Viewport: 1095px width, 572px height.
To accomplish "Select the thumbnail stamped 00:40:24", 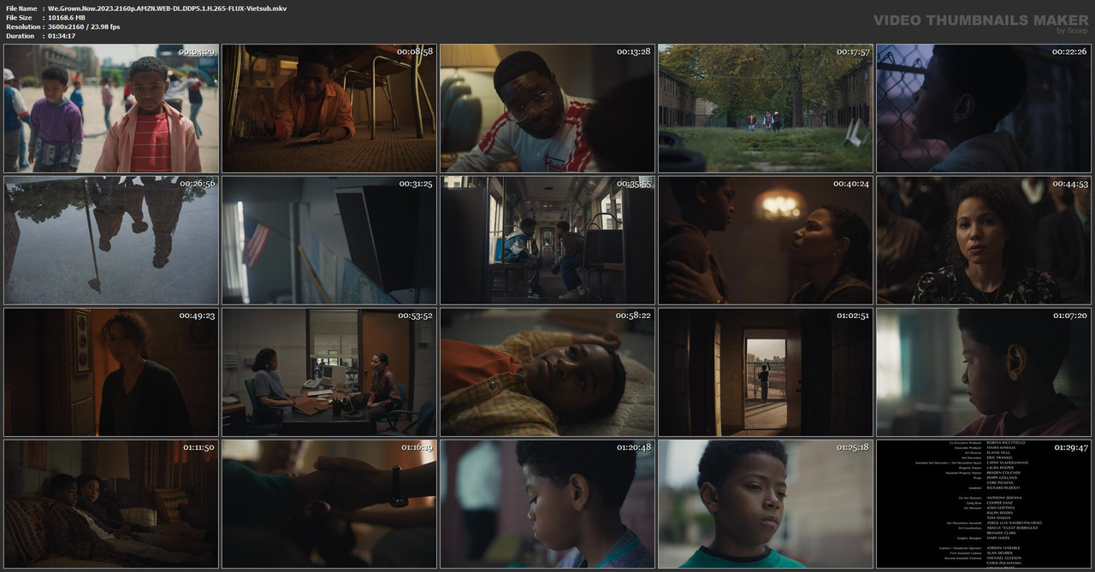I will tap(766, 240).
